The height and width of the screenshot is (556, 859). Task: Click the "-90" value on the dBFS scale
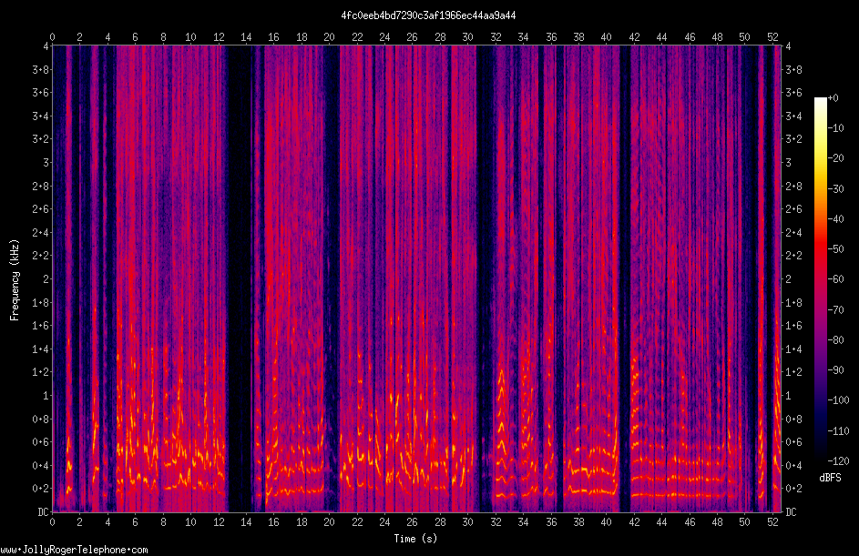click(835, 370)
